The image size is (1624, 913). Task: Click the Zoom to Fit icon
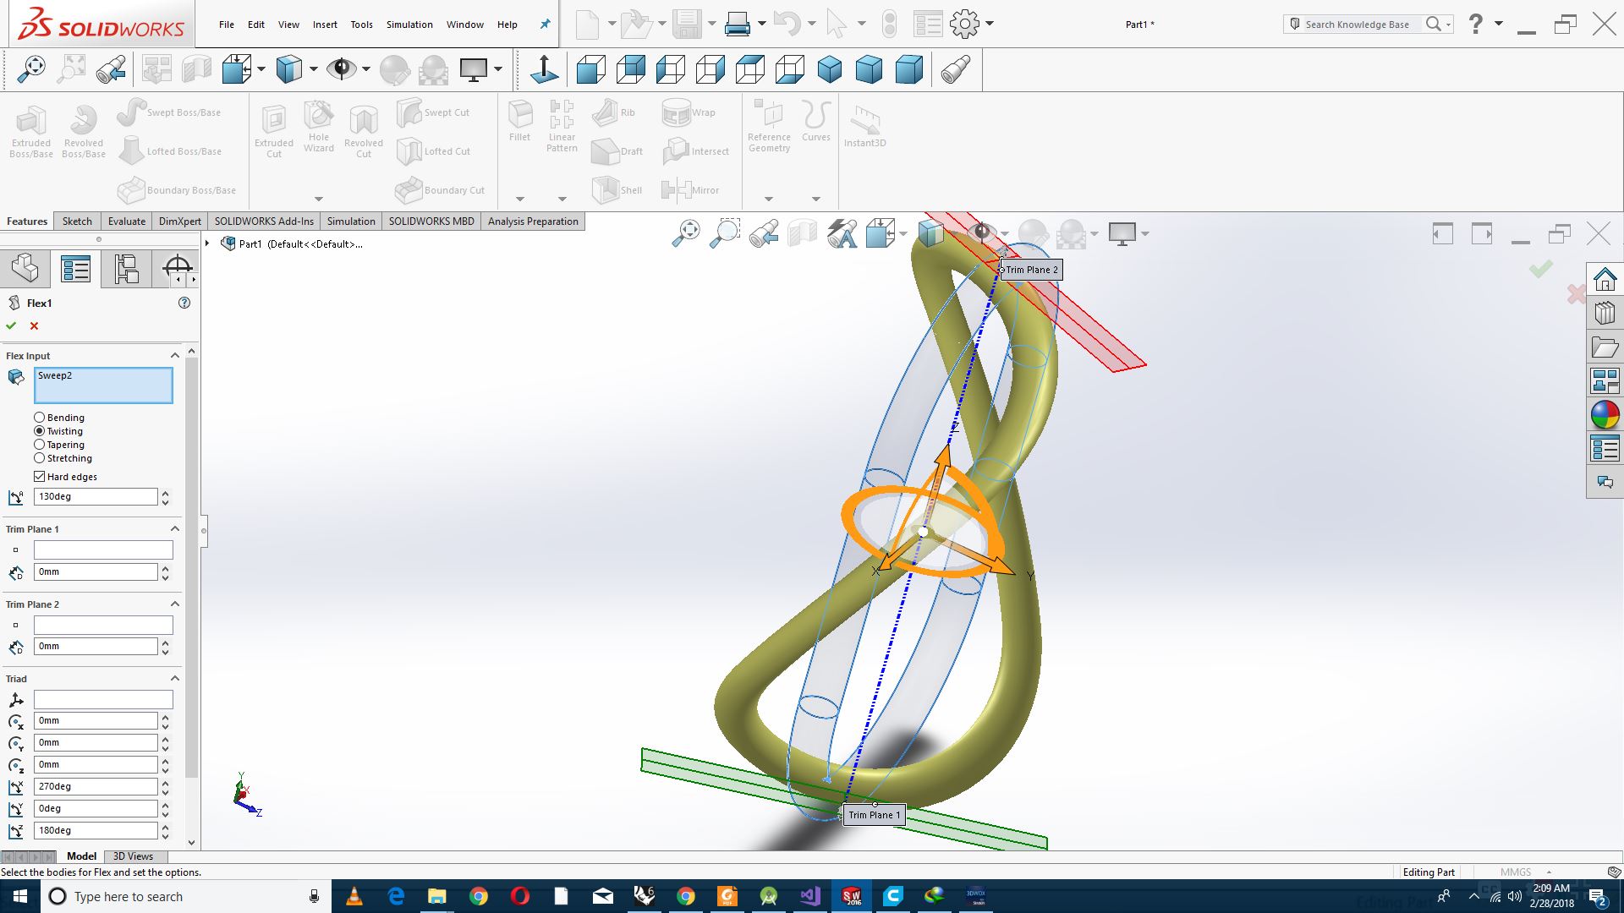tap(31, 69)
